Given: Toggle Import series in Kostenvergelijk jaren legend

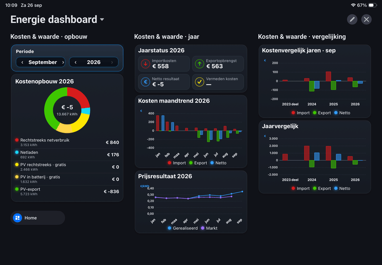Looking at the screenshot, I should point(300,113).
